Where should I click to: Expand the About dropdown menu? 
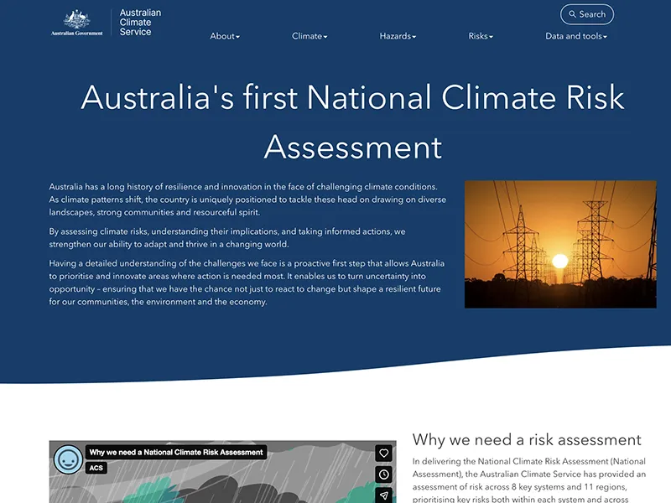click(225, 36)
